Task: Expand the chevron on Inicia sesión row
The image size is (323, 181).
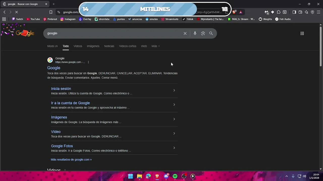Action: pyautogui.click(x=174, y=90)
